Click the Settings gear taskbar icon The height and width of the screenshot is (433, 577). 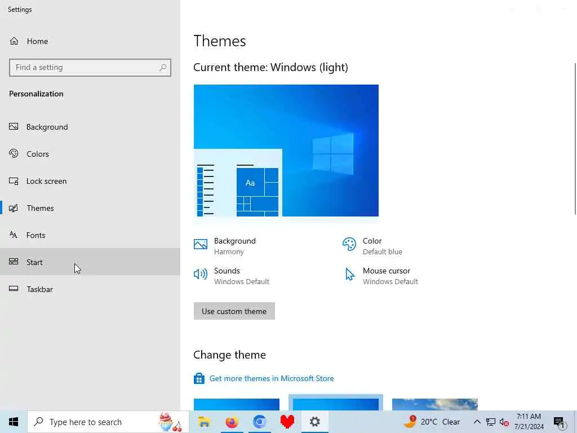314,422
